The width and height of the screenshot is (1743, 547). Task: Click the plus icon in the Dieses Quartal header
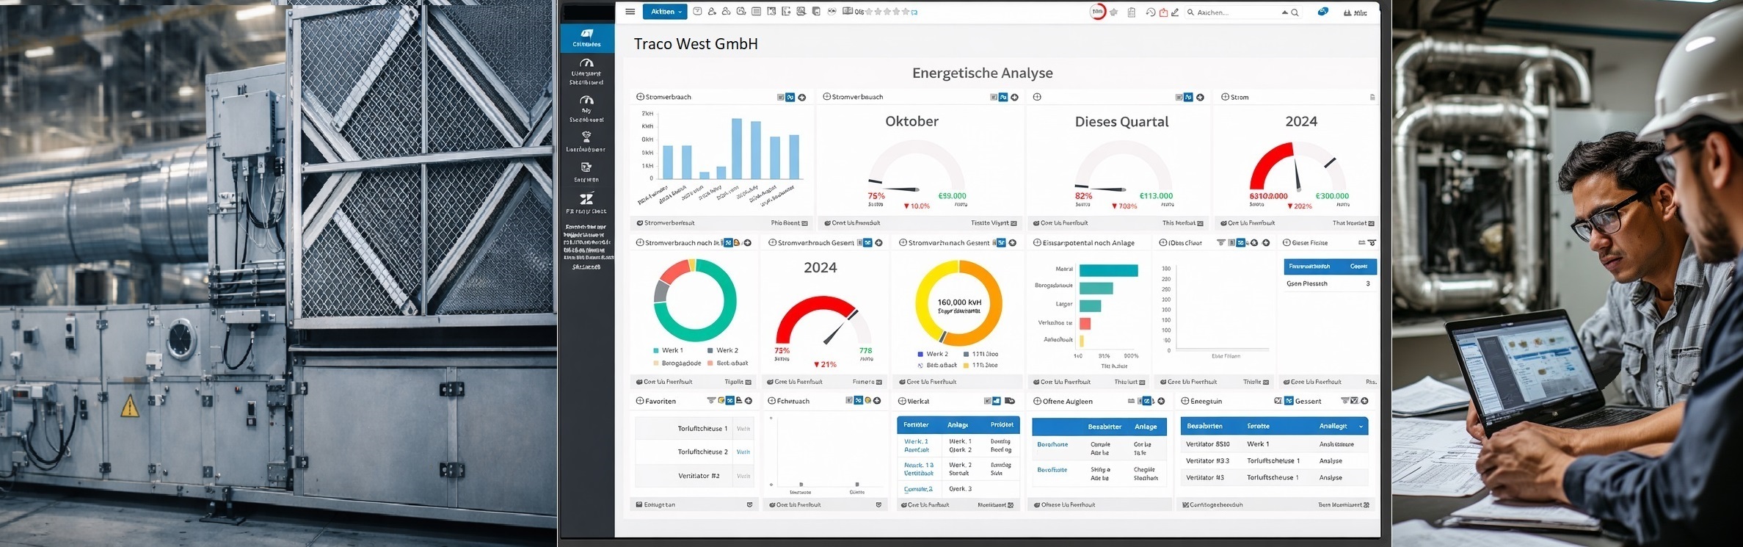pyautogui.click(x=1200, y=97)
